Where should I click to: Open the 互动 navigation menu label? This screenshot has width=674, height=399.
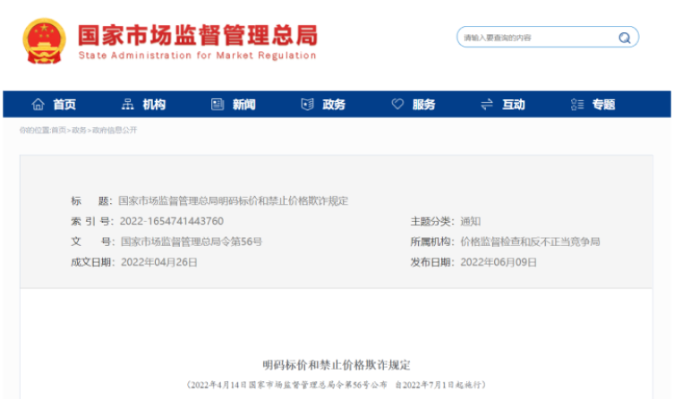(514, 105)
